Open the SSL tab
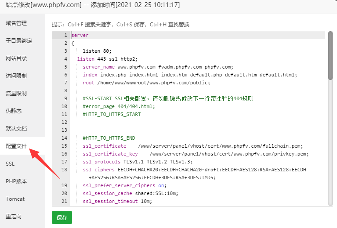 pyautogui.click(x=11, y=164)
